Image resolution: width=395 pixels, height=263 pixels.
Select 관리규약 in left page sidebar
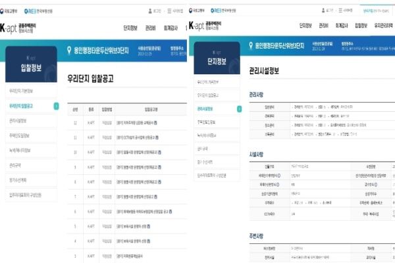click(31, 165)
